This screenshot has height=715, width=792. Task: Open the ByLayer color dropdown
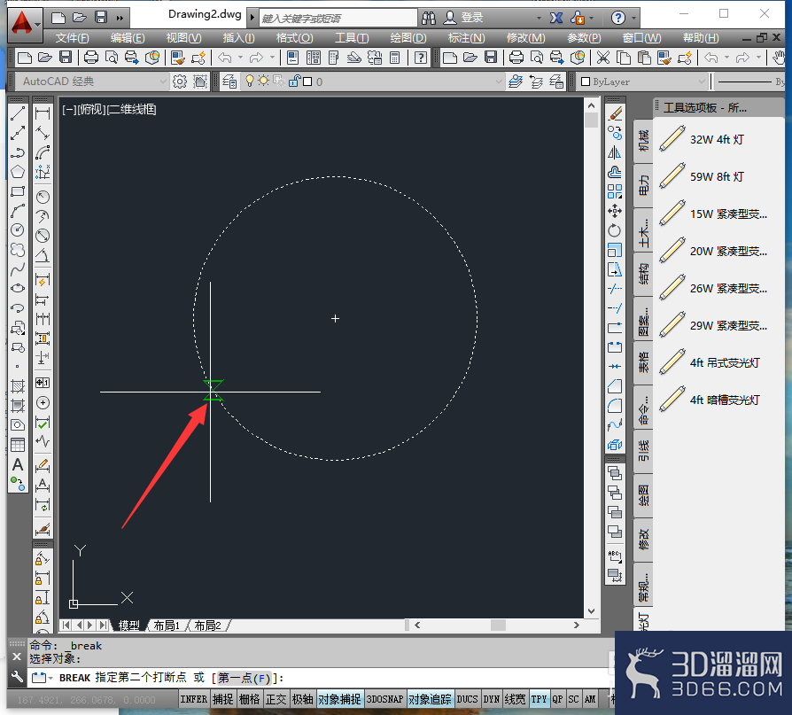[x=642, y=82]
